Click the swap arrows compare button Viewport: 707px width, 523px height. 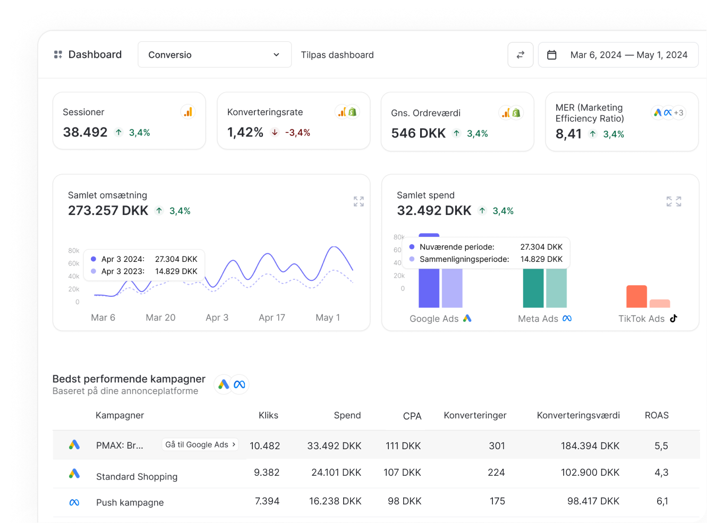coord(521,55)
